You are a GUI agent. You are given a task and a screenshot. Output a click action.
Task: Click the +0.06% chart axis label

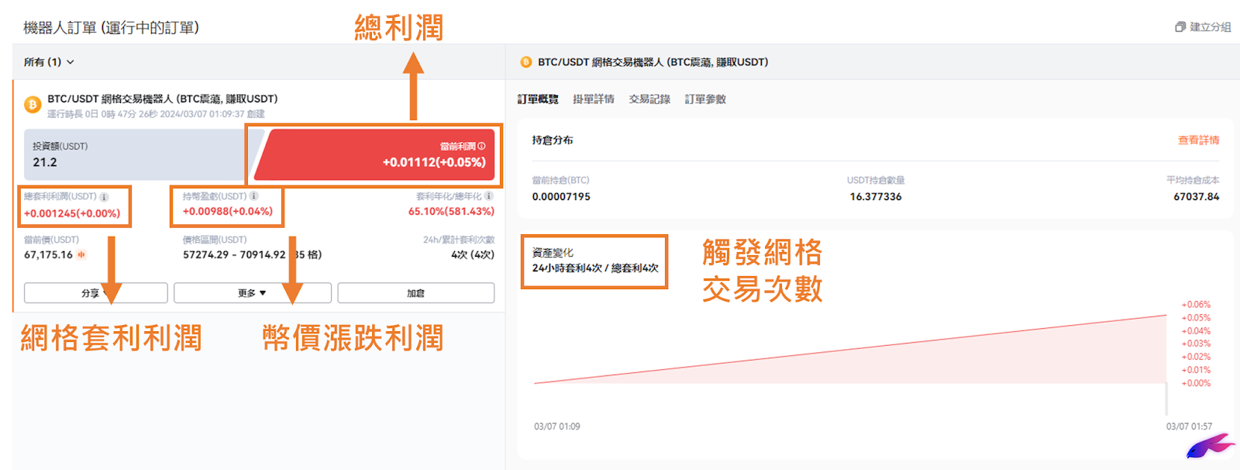click(1196, 305)
